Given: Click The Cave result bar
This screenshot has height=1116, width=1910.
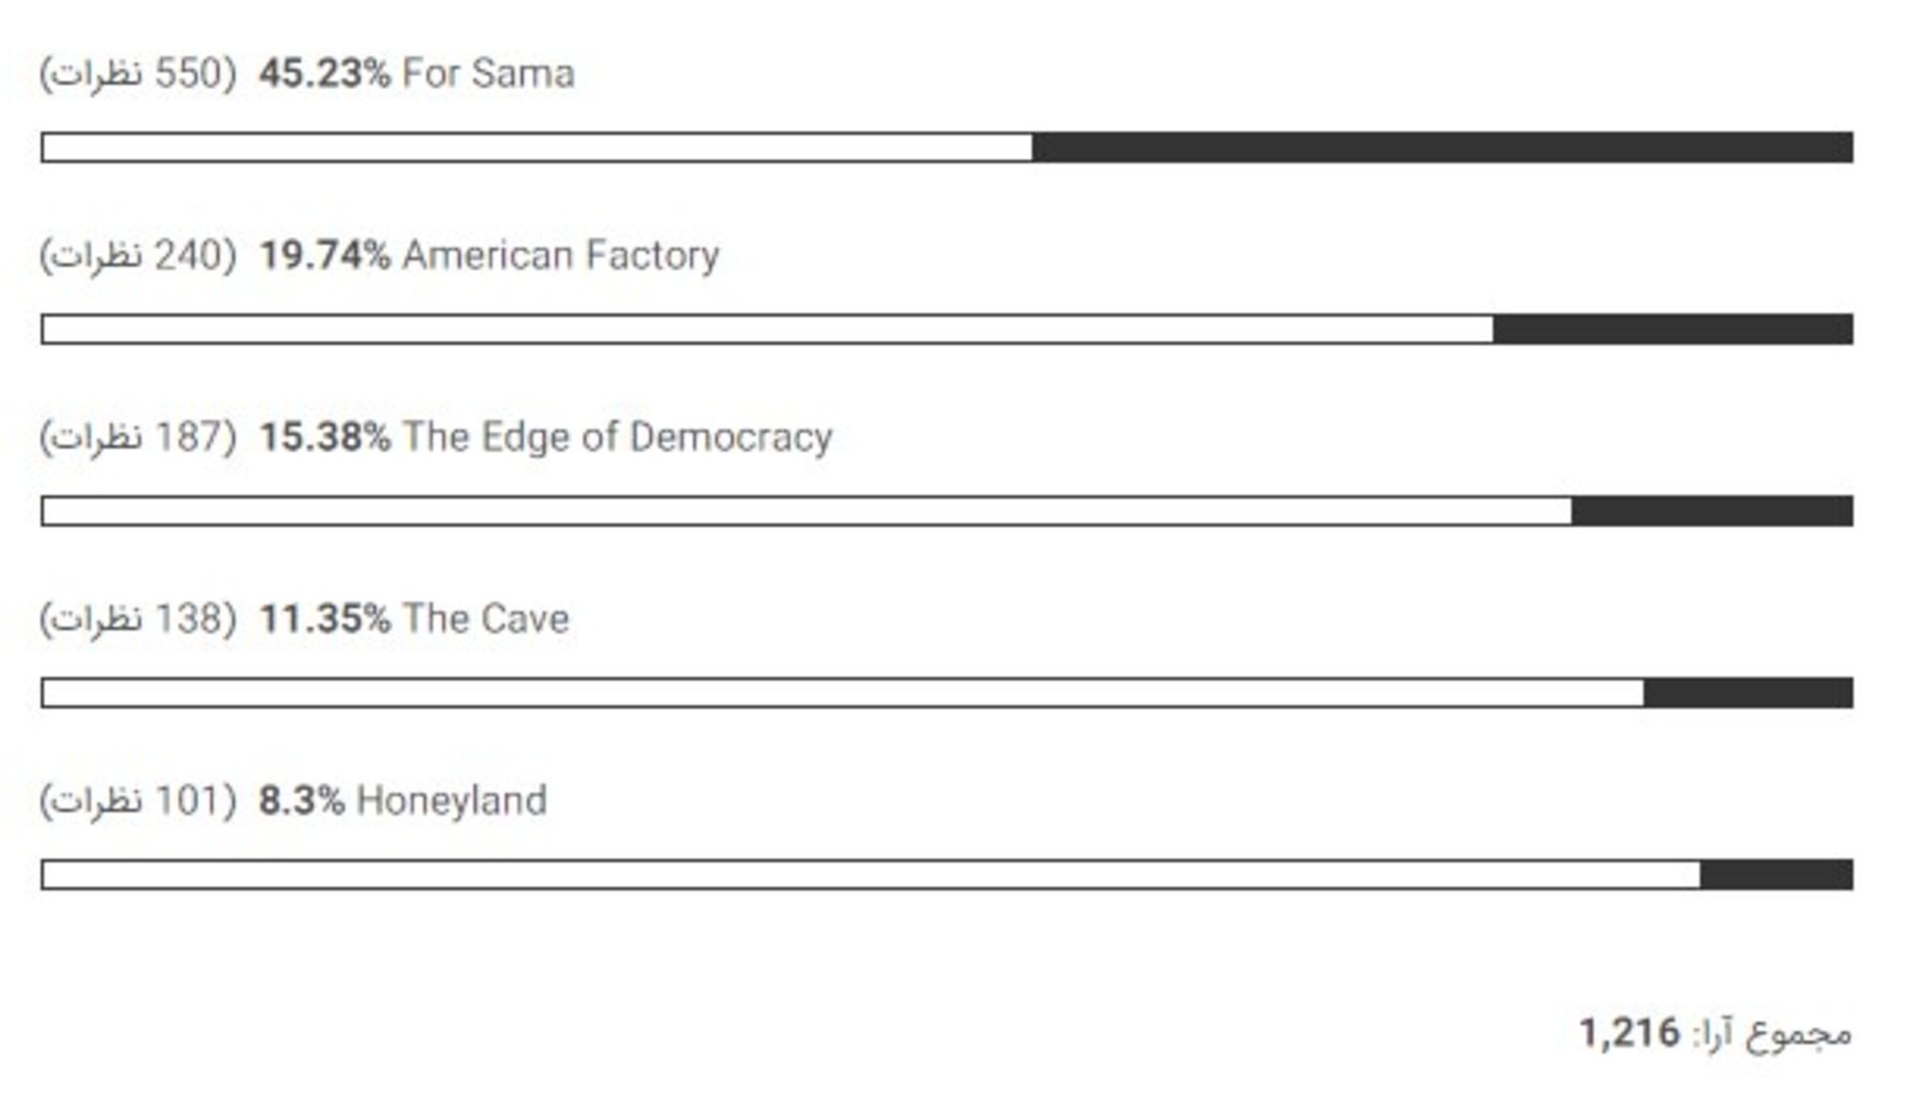Looking at the screenshot, I should coord(947,693).
